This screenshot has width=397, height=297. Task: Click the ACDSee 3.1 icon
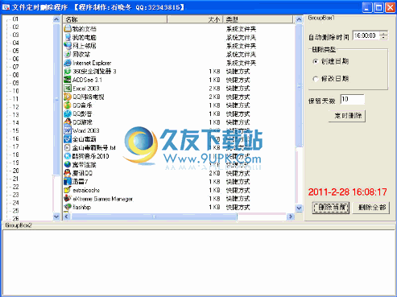click(x=68, y=80)
